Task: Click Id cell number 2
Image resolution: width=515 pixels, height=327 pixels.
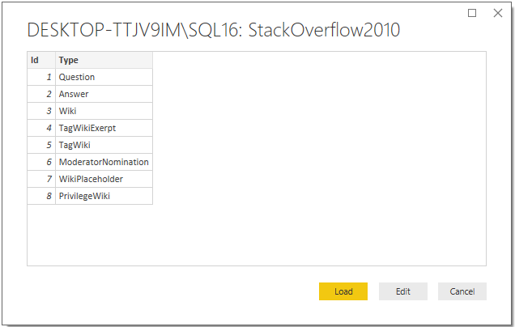Action: [x=41, y=94]
